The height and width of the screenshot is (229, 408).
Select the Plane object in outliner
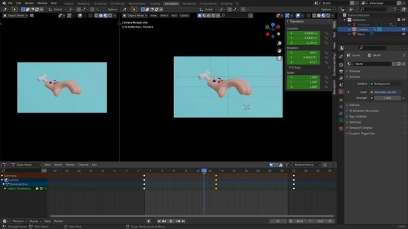(x=361, y=34)
